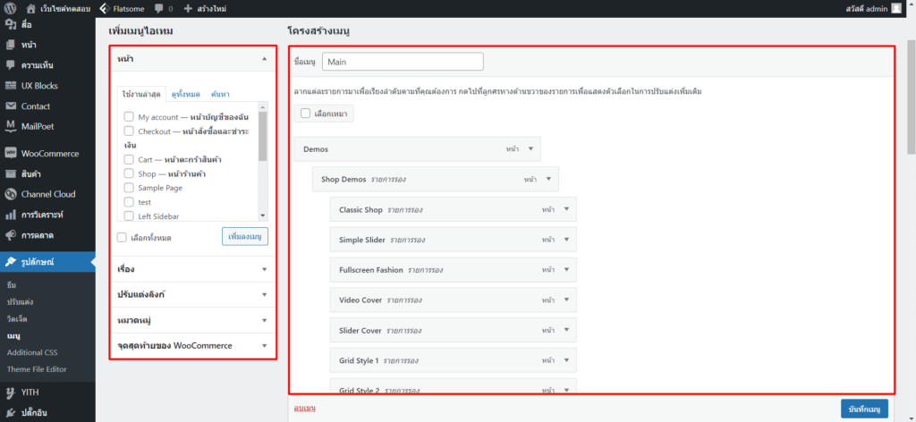Open วิดเจ็ต widgets submenu item

tap(17, 319)
